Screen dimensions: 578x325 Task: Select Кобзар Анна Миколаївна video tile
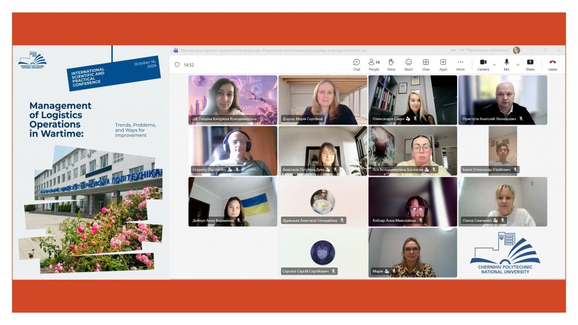pos(413,201)
